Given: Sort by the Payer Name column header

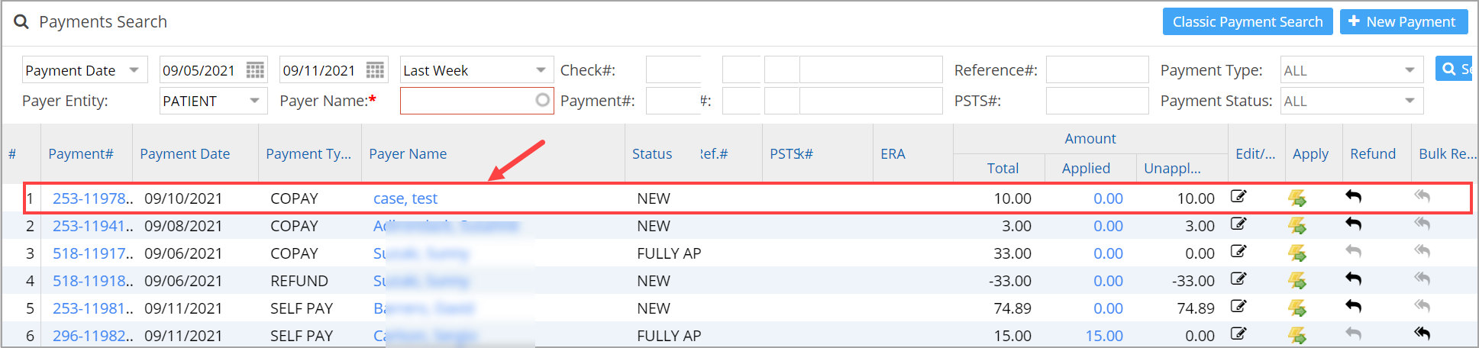Looking at the screenshot, I should 408,153.
